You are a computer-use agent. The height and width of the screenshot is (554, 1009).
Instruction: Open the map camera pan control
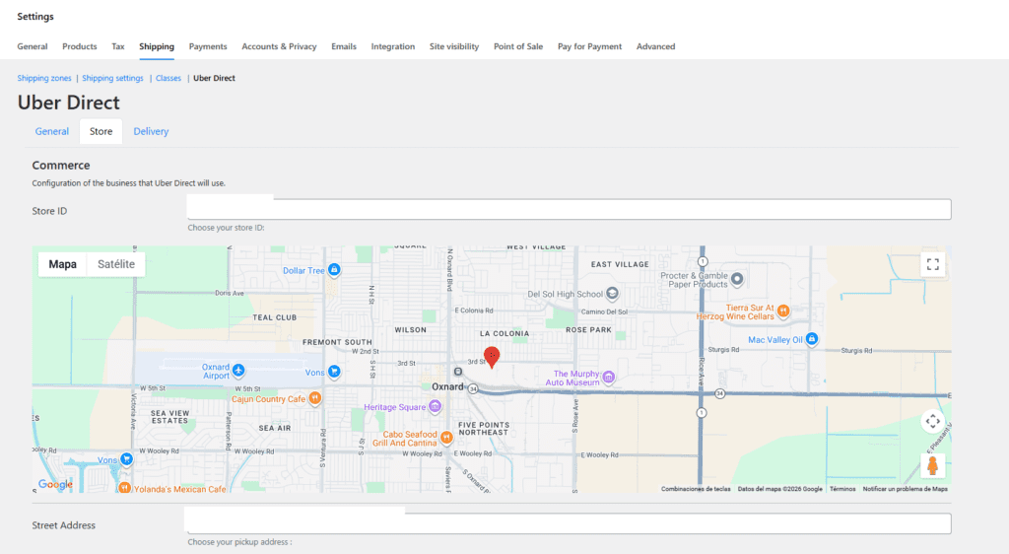tap(932, 422)
